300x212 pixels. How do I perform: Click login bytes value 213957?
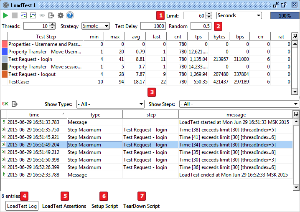coord(221,59)
